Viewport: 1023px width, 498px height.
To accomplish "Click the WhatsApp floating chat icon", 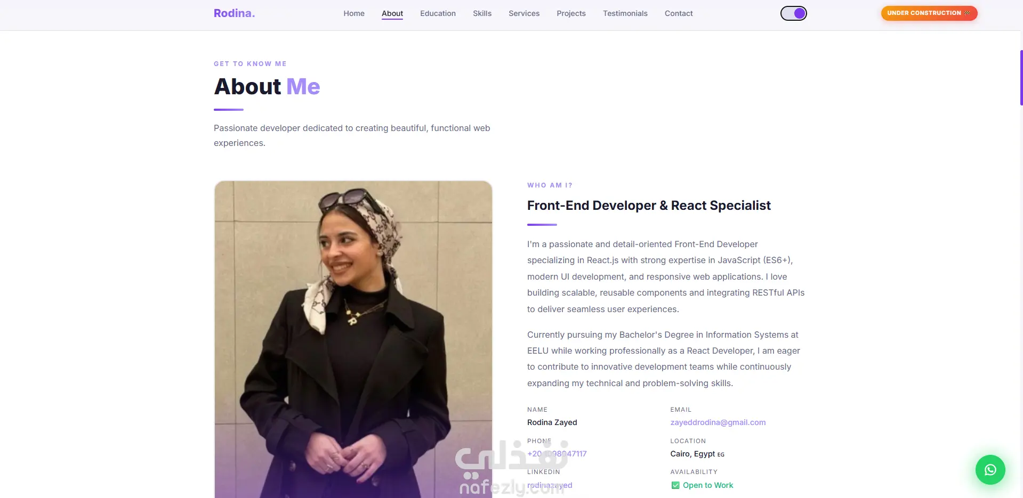I will [x=990, y=469].
